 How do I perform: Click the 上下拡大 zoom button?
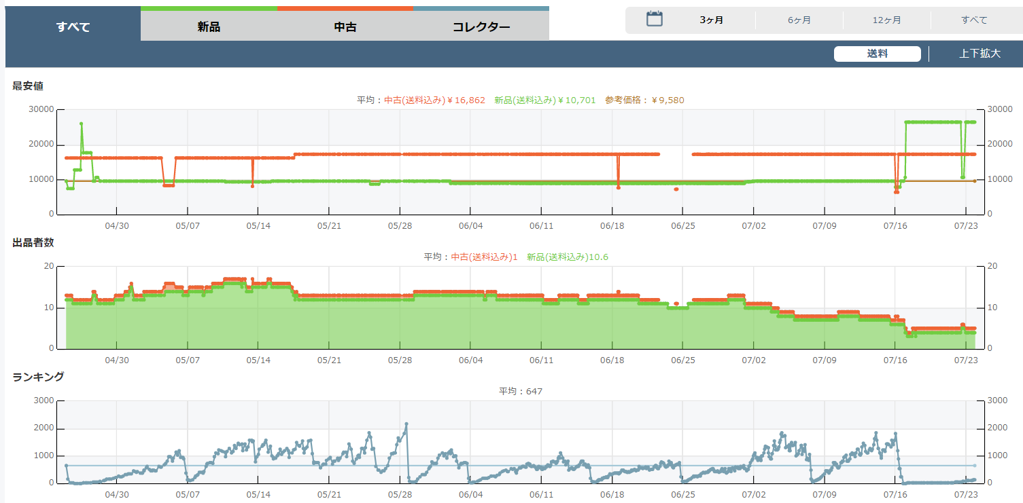click(x=979, y=54)
